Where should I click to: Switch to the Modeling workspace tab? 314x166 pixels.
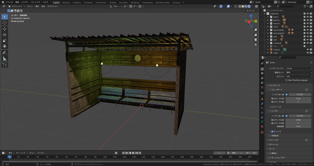tap(66, 2)
